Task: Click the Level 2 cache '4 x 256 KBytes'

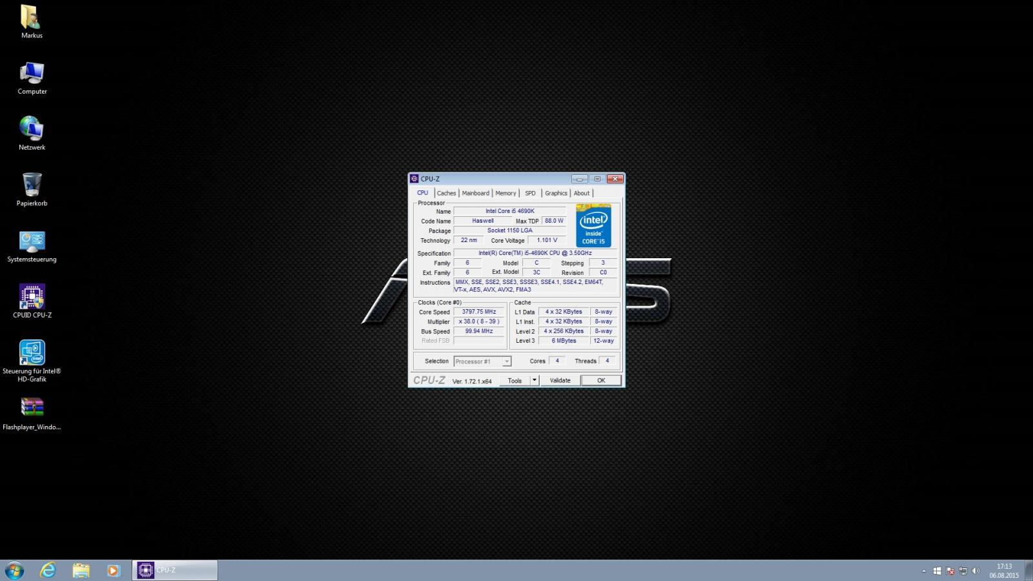Action: point(564,331)
